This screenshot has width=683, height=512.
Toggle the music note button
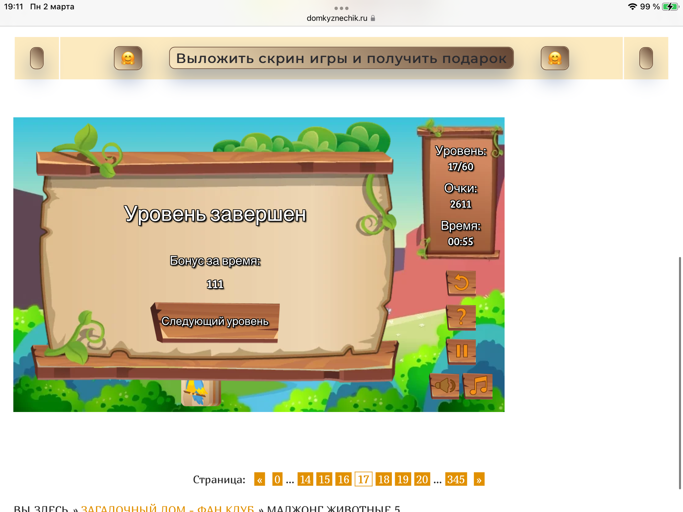478,386
